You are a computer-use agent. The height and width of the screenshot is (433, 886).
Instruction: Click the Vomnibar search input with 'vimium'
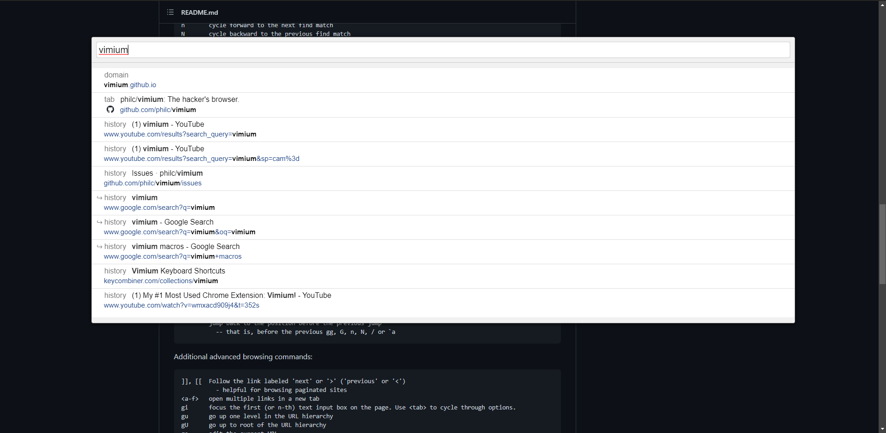pos(443,50)
